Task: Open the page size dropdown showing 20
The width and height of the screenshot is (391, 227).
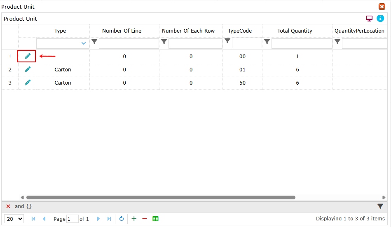Action: tap(15, 219)
